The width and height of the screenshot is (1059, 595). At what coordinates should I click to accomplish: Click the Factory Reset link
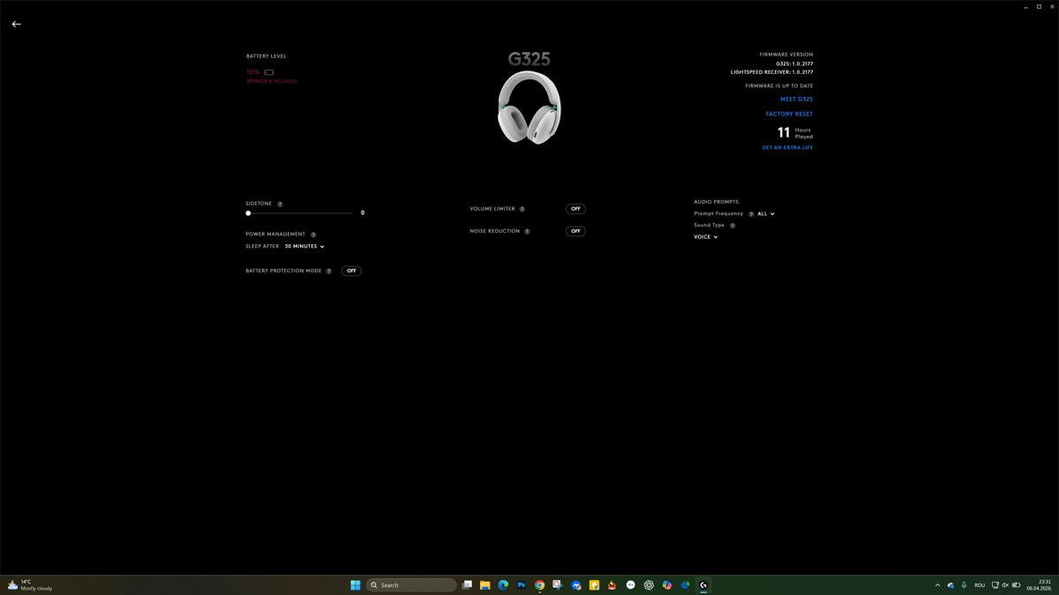(x=789, y=115)
